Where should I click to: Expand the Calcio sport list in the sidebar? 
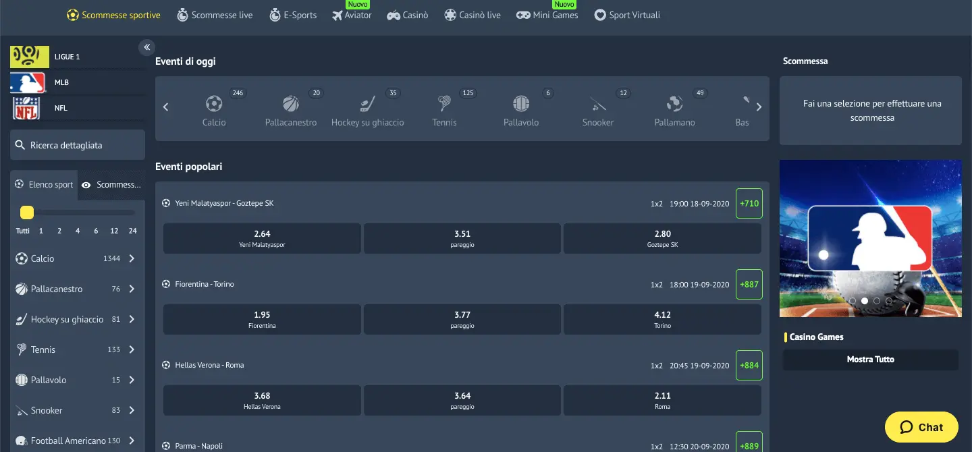click(x=132, y=258)
